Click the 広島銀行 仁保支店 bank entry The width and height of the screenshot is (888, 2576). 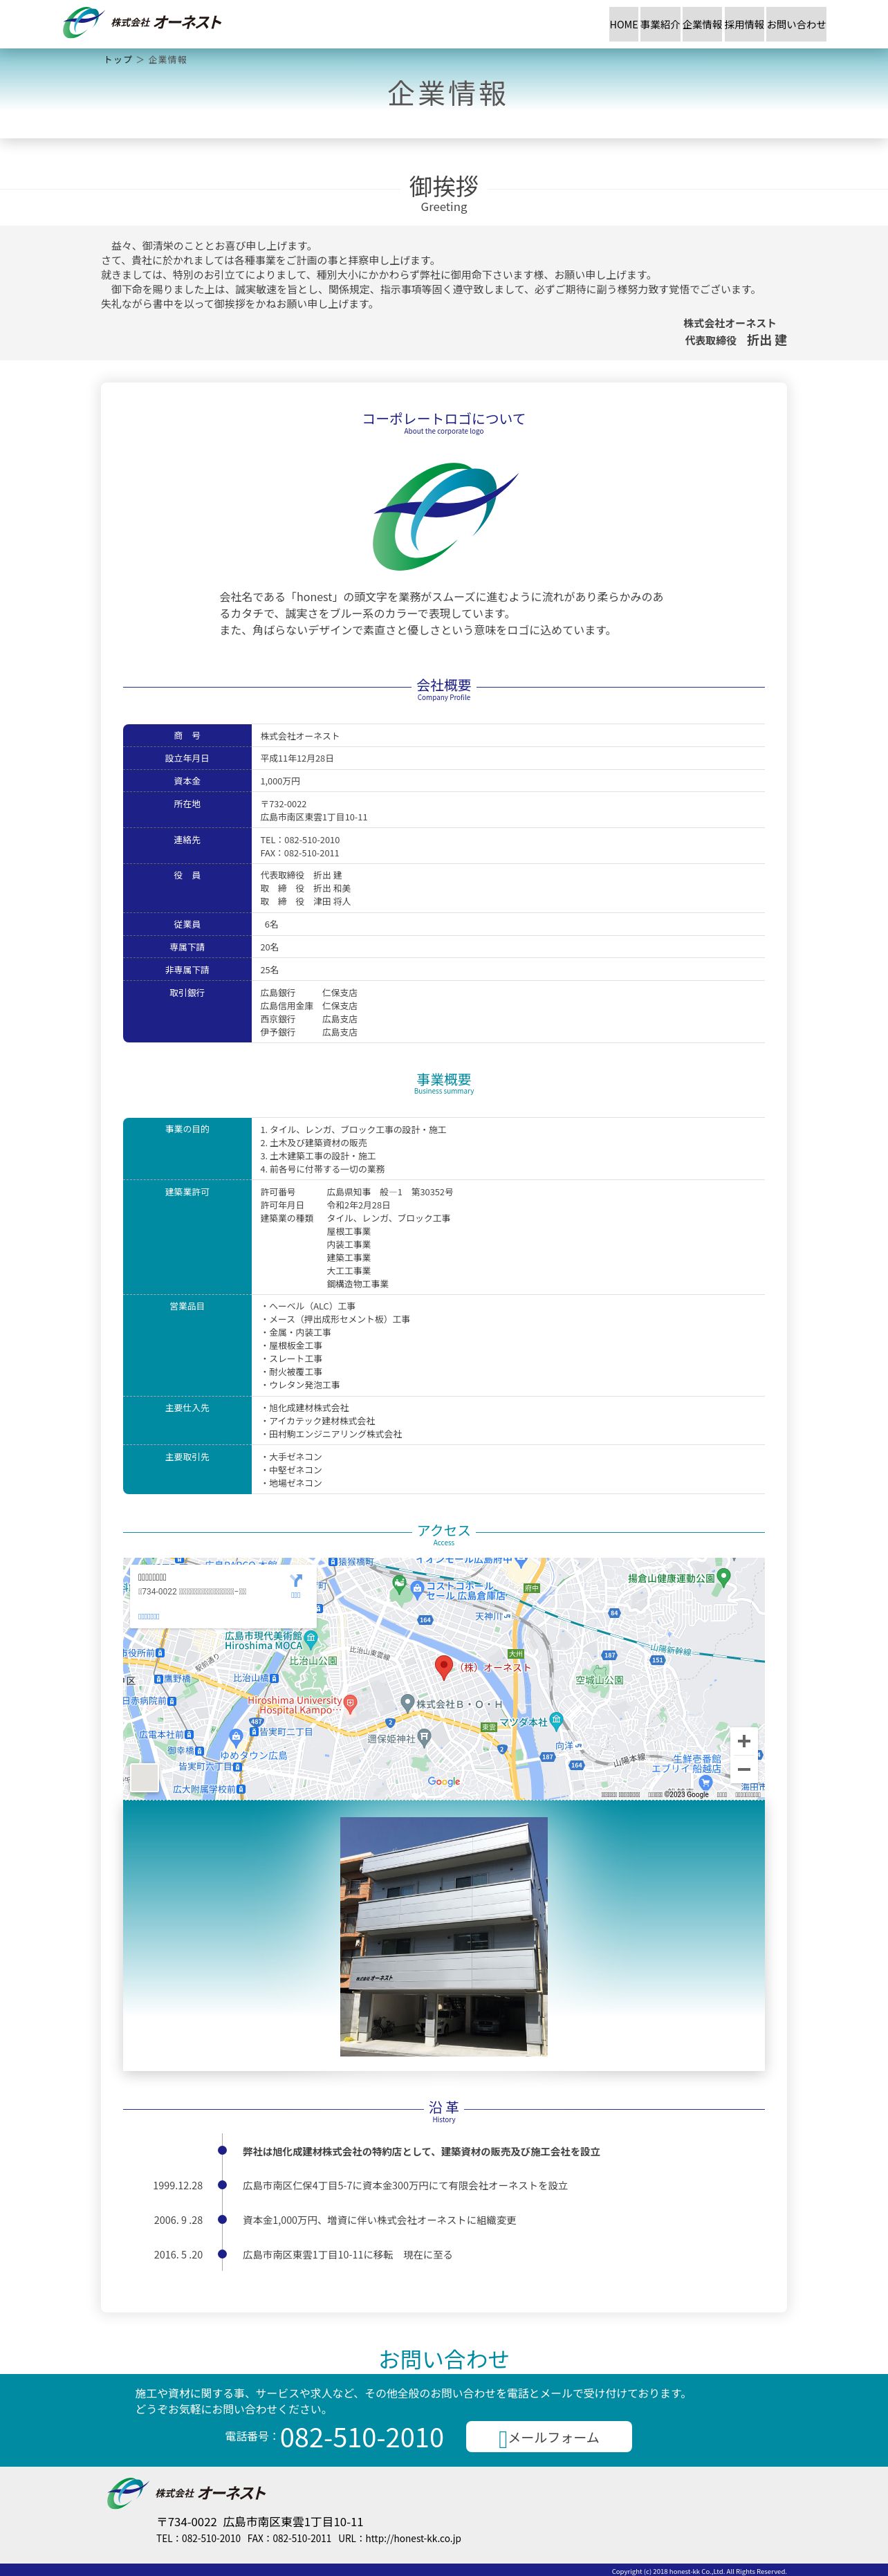click(x=308, y=993)
